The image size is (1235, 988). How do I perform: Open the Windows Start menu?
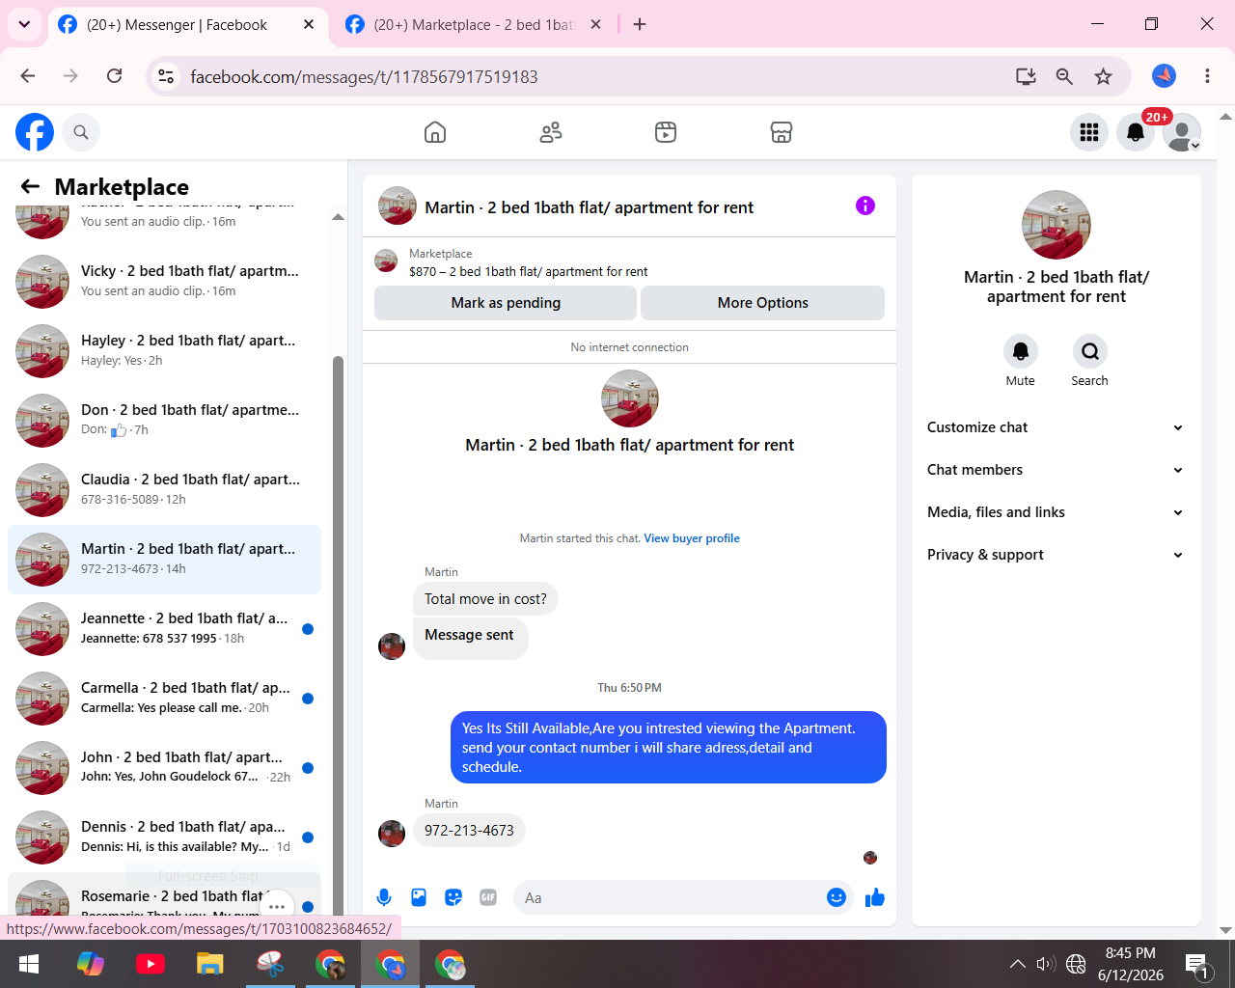[x=29, y=964]
